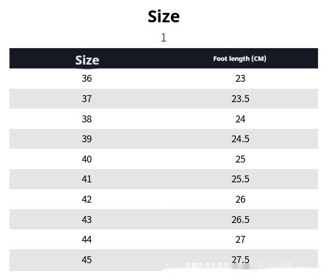Select the size 36 cell

pyautogui.click(x=87, y=79)
